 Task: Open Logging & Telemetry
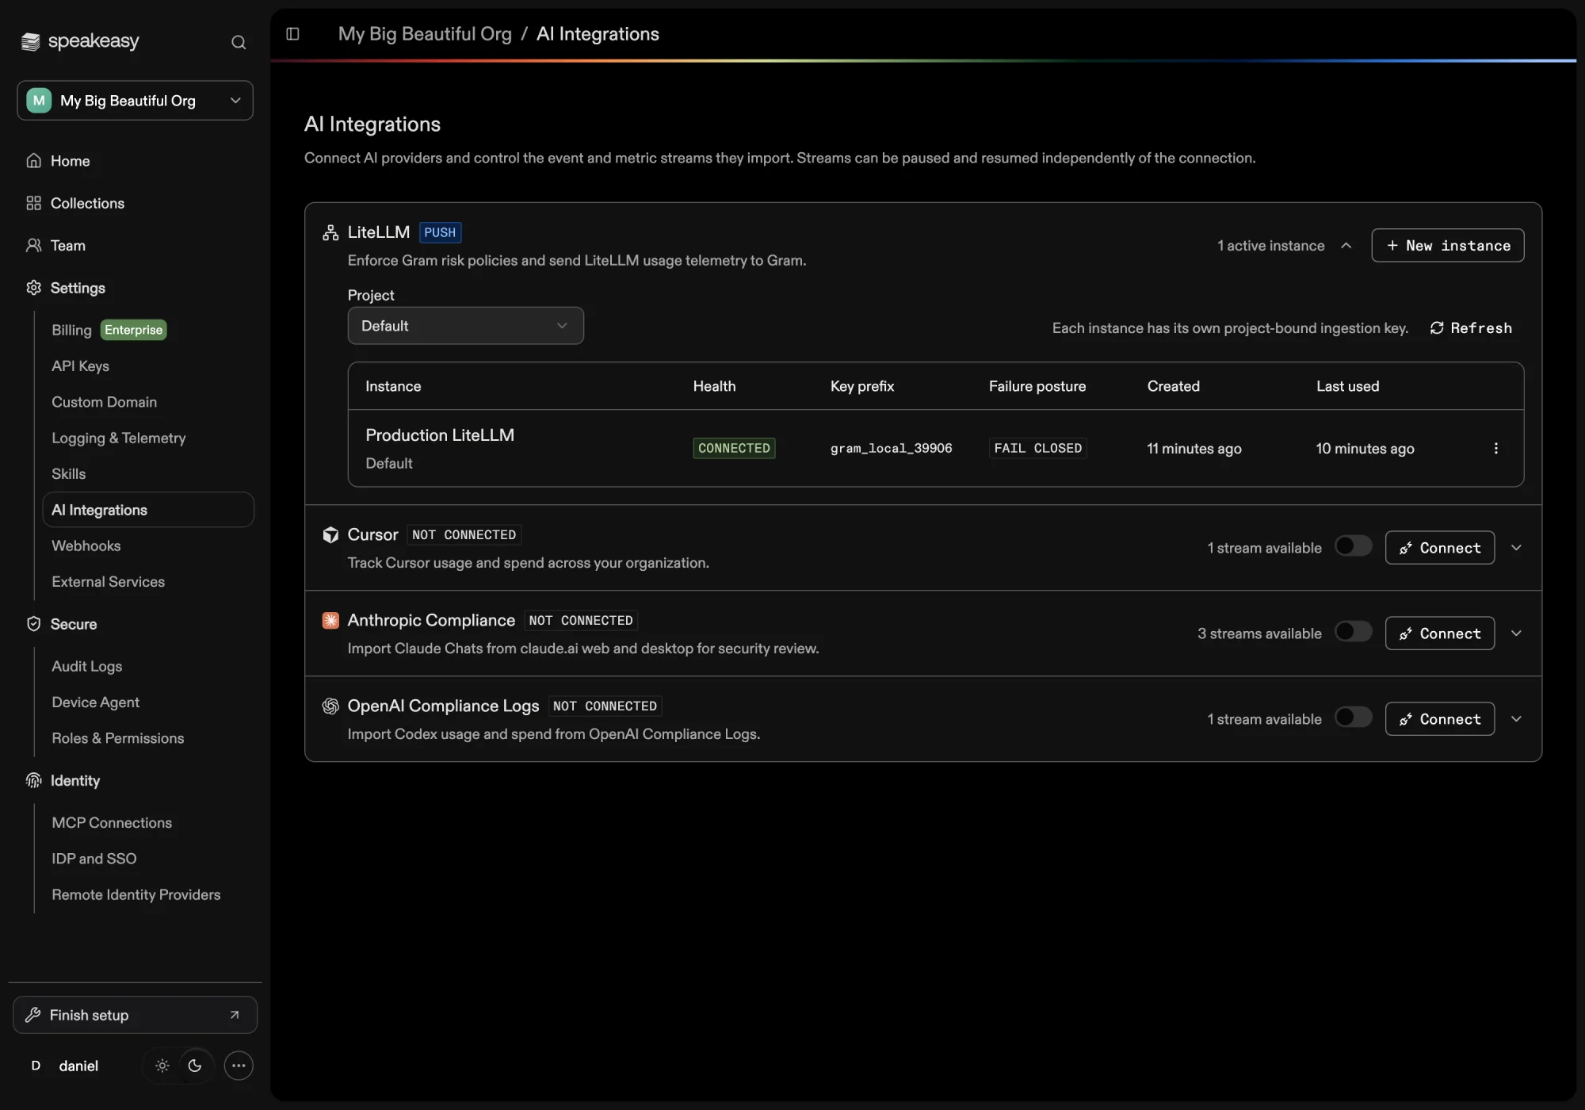[118, 438]
